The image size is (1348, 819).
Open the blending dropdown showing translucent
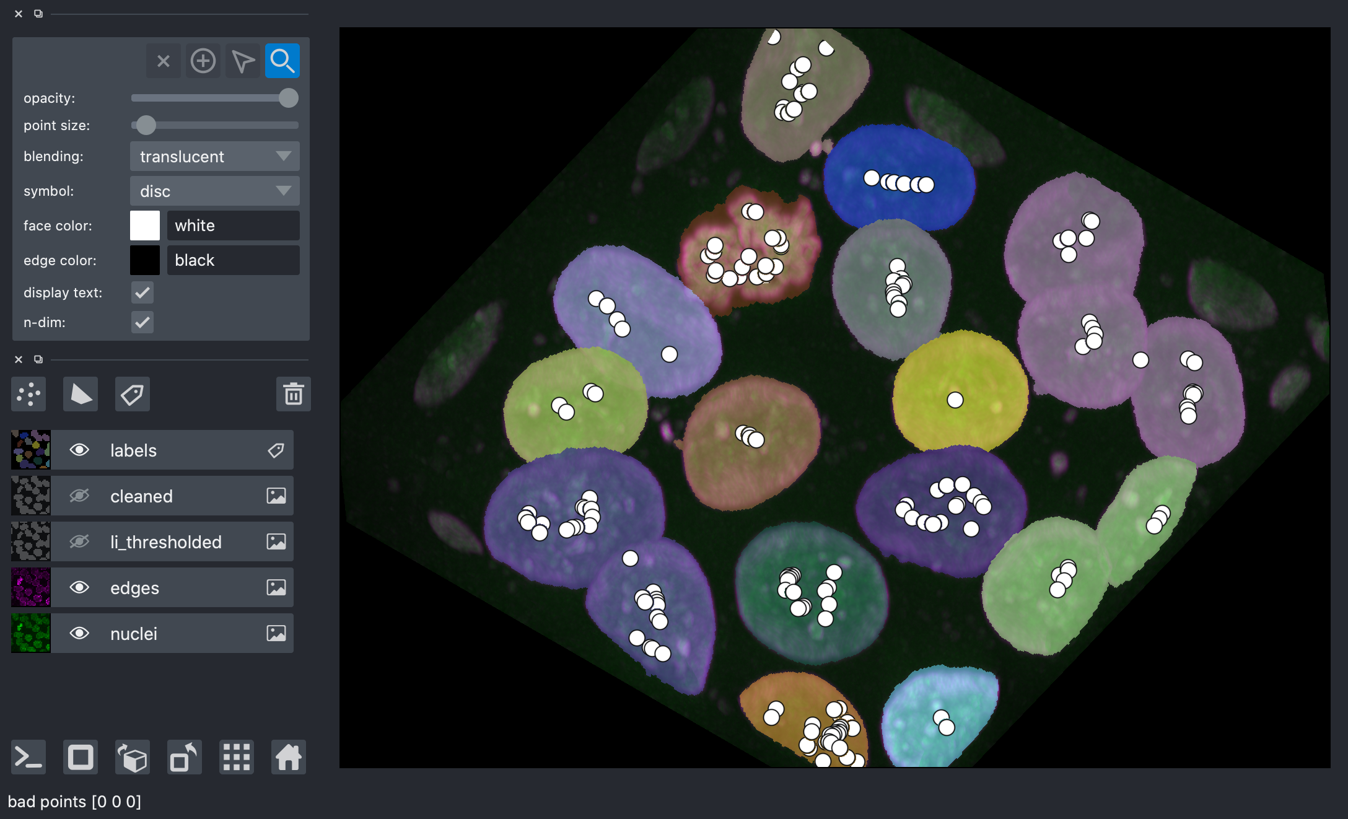click(x=215, y=156)
